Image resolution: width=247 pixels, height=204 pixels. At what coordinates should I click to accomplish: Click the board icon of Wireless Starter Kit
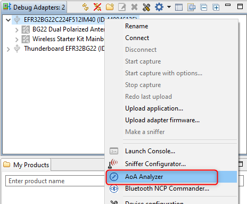[26, 39]
